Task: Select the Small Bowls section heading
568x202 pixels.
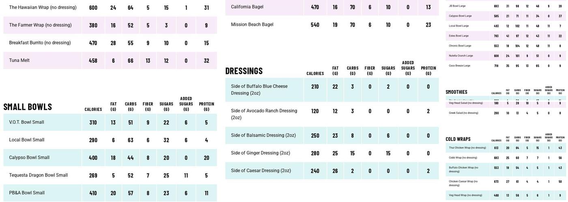Action: point(28,107)
